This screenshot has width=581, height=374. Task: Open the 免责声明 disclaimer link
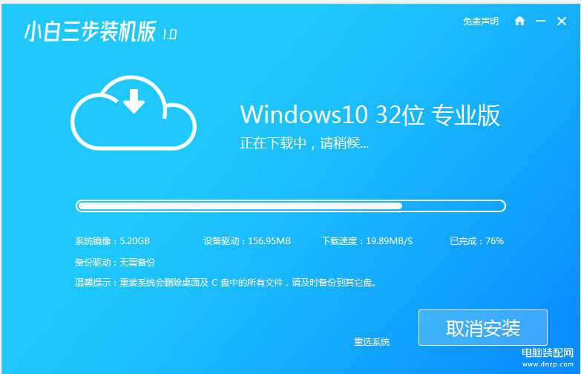(x=481, y=22)
